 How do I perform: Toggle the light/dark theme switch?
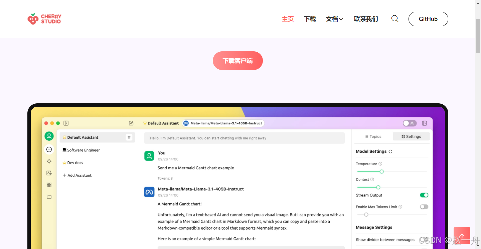tap(410, 123)
